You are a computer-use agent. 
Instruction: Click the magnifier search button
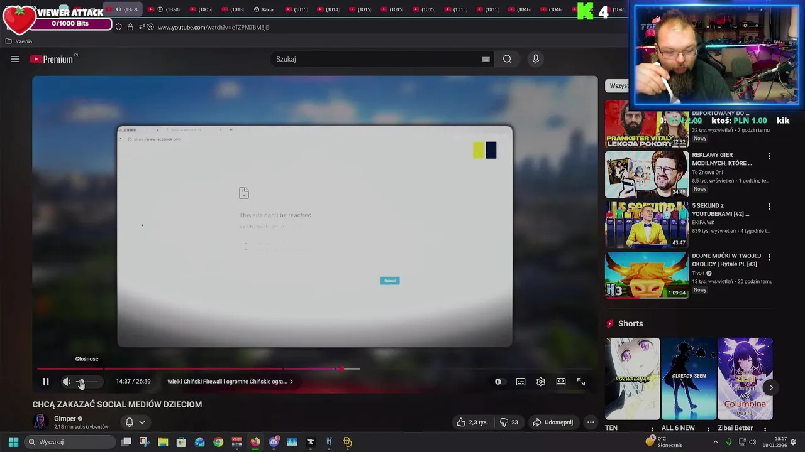(507, 59)
